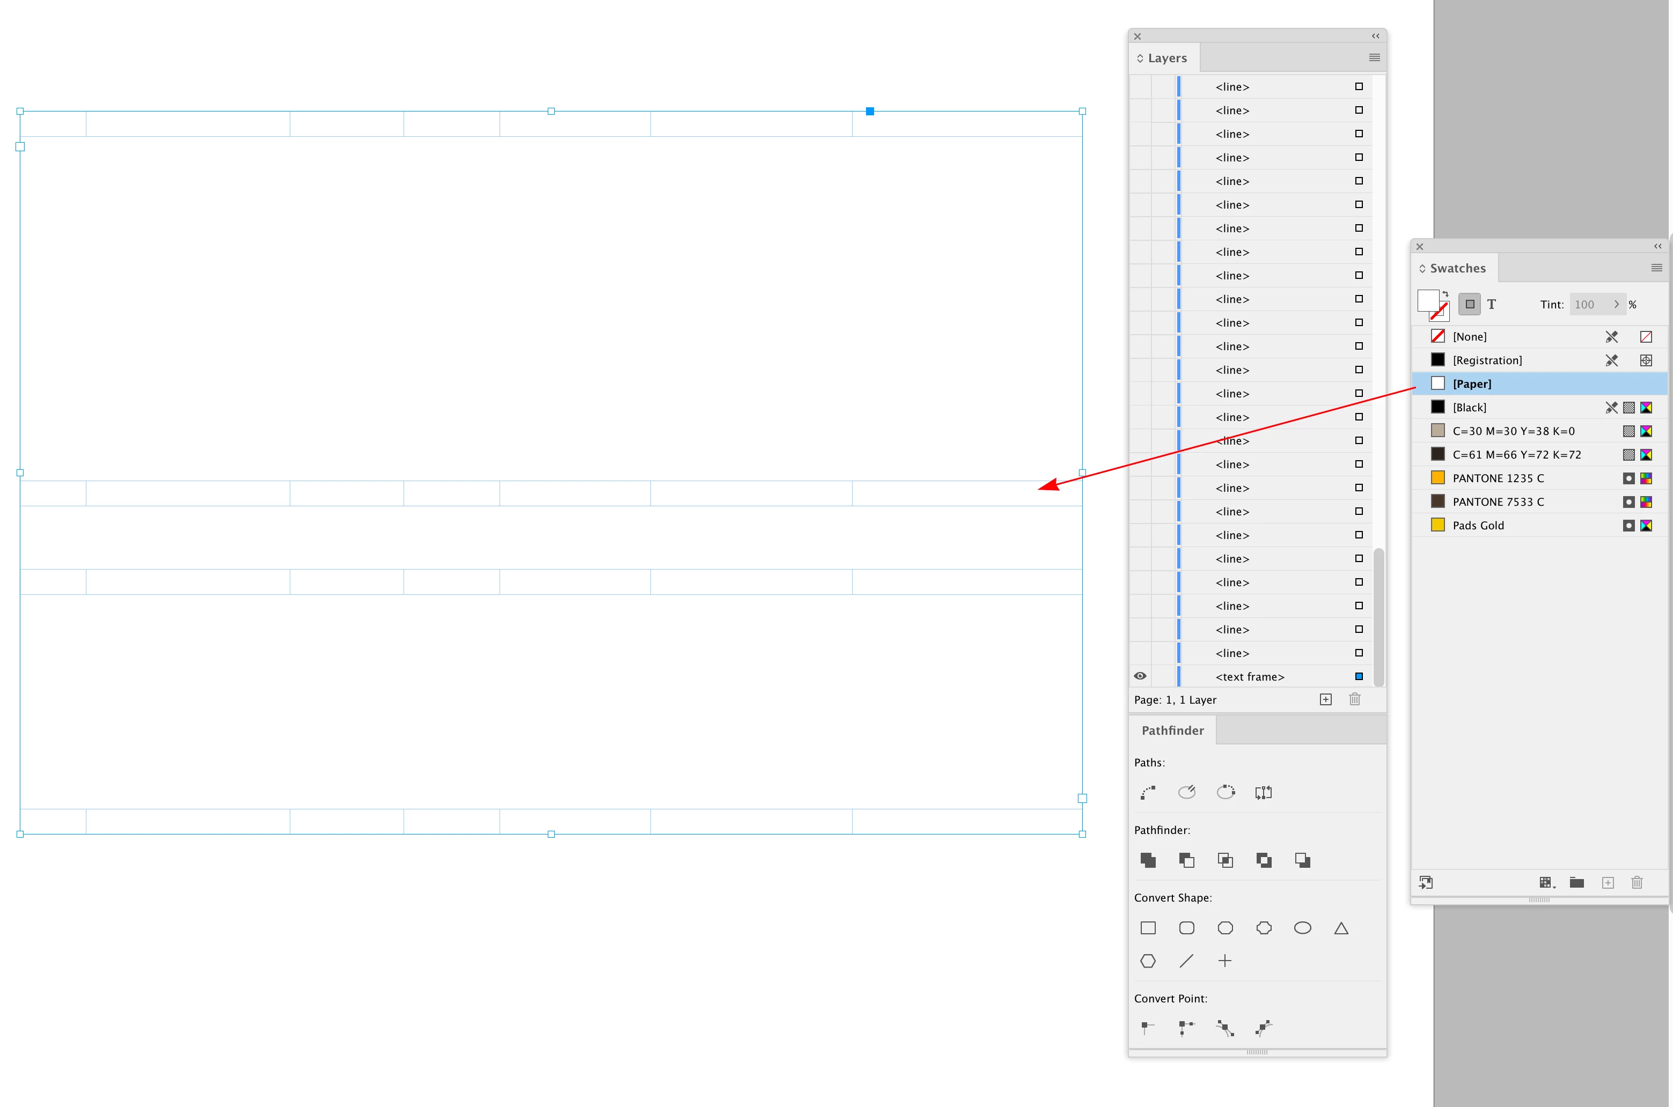This screenshot has width=1673, height=1107.
Task: Create new layer in Layers panel
Action: tap(1325, 699)
